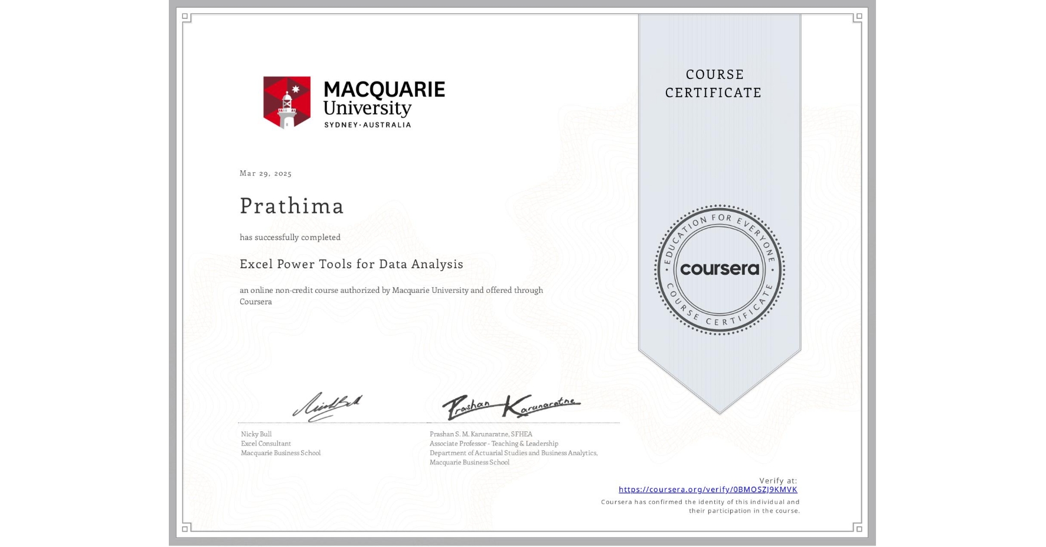The width and height of the screenshot is (1046, 547).
Task: Click the SYDNEY AUSTRALIA tagline text
Action: point(368,125)
